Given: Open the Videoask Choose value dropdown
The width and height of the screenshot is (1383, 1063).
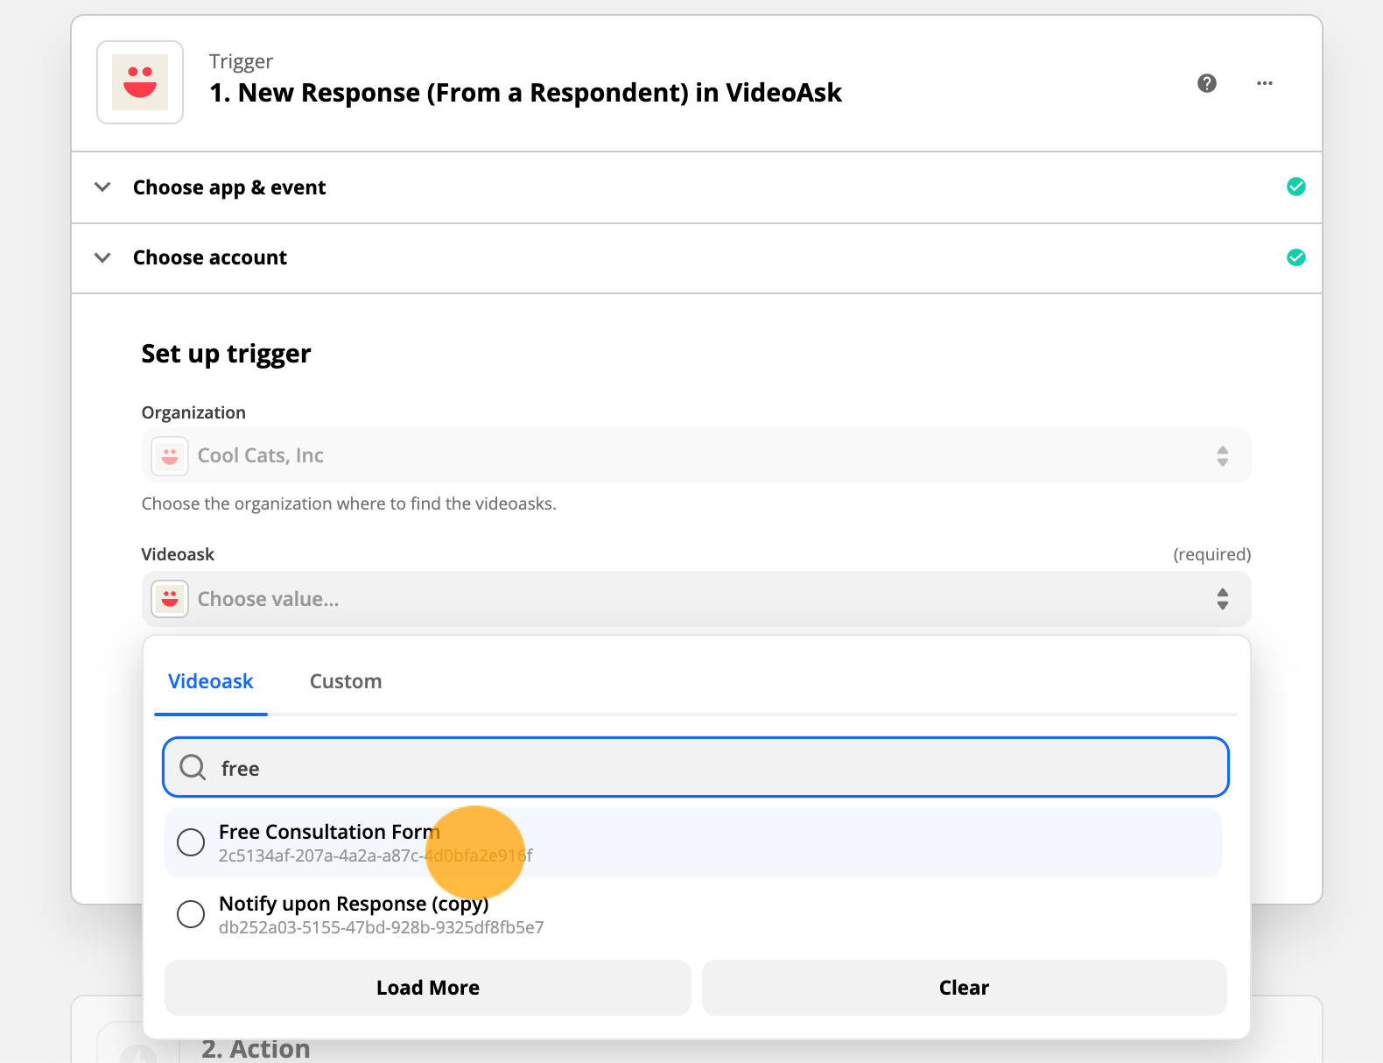Looking at the screenshot, I should point(696,599).
